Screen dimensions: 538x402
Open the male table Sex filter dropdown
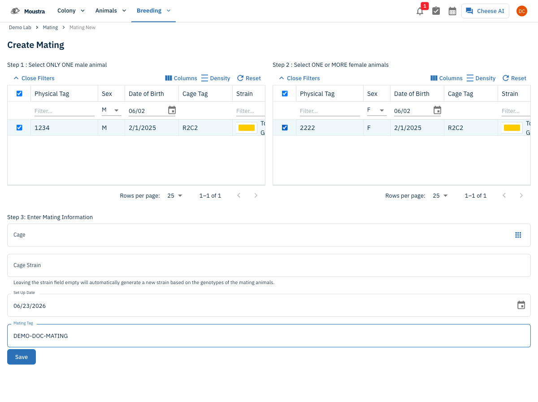(x=111, y=110)
